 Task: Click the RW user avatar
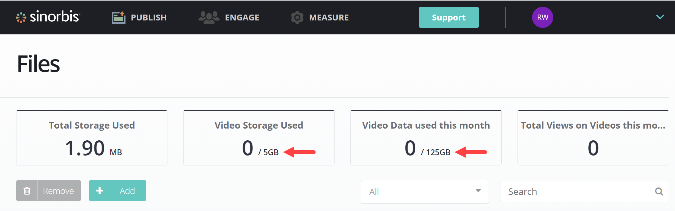tap(542, 17)
